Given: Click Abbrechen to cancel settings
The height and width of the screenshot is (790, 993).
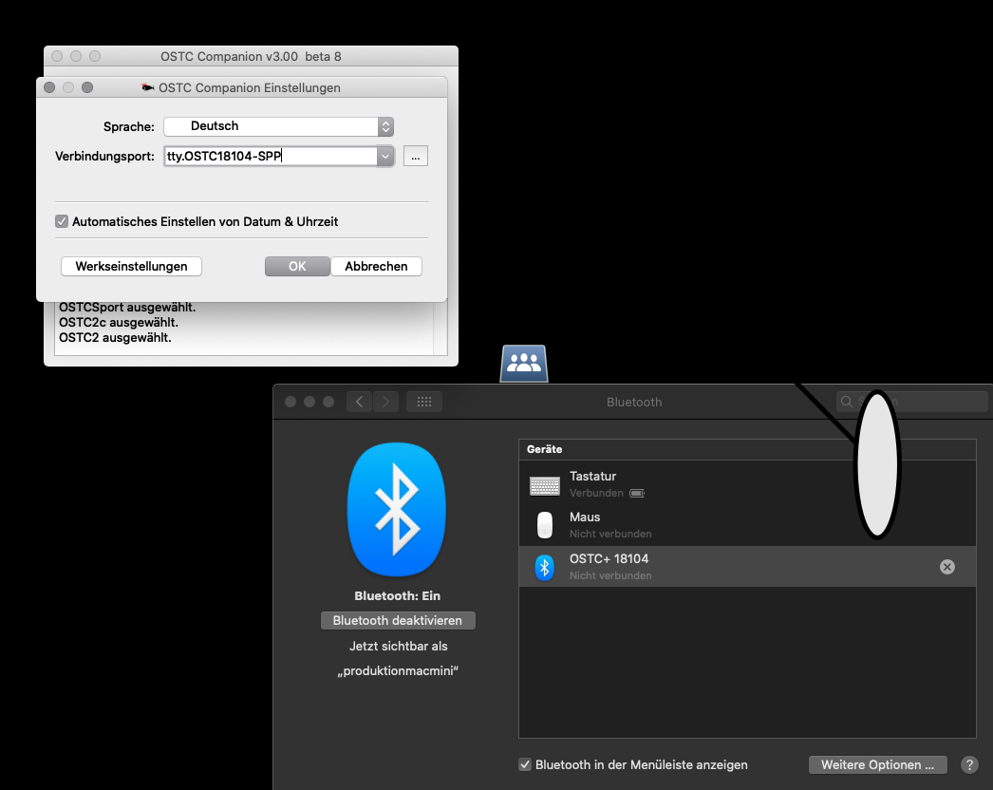Looking at the screenshot, I should [x=376, y=267].
